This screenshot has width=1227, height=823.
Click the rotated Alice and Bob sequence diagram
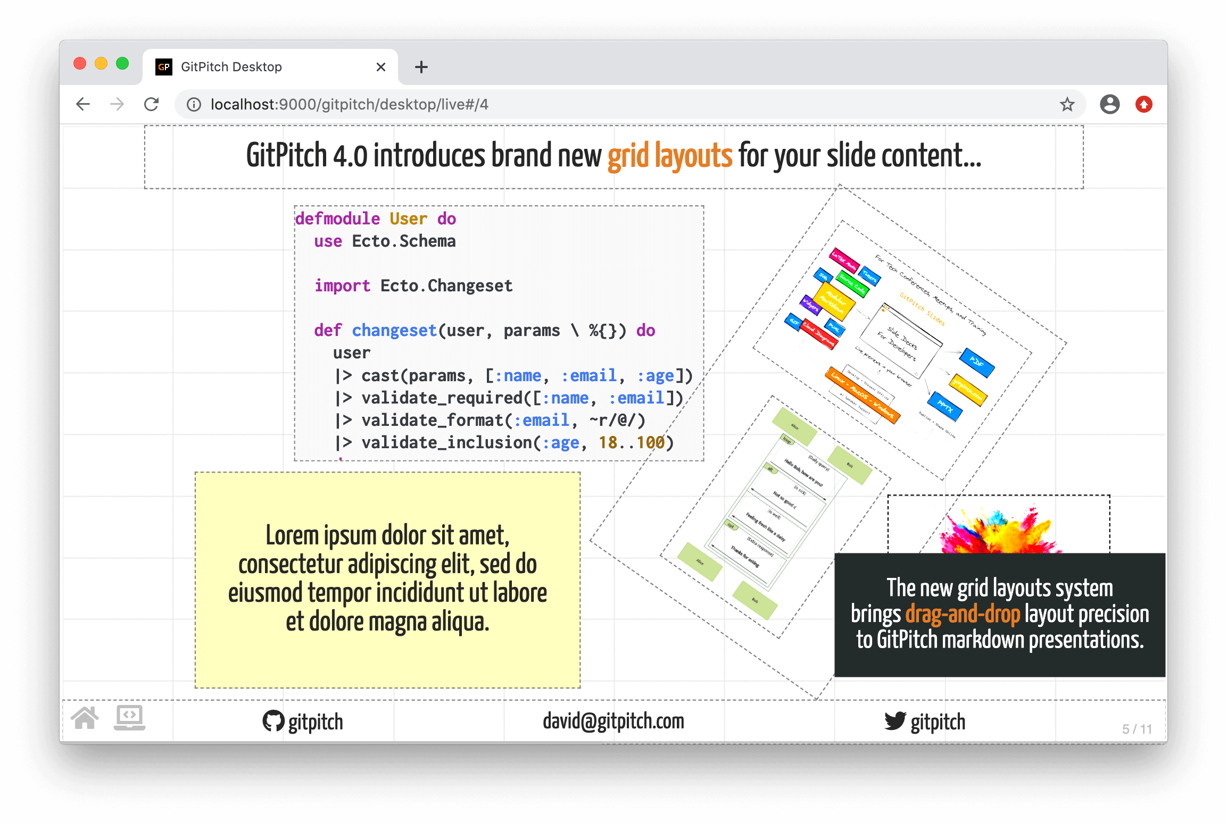[775, 517]
